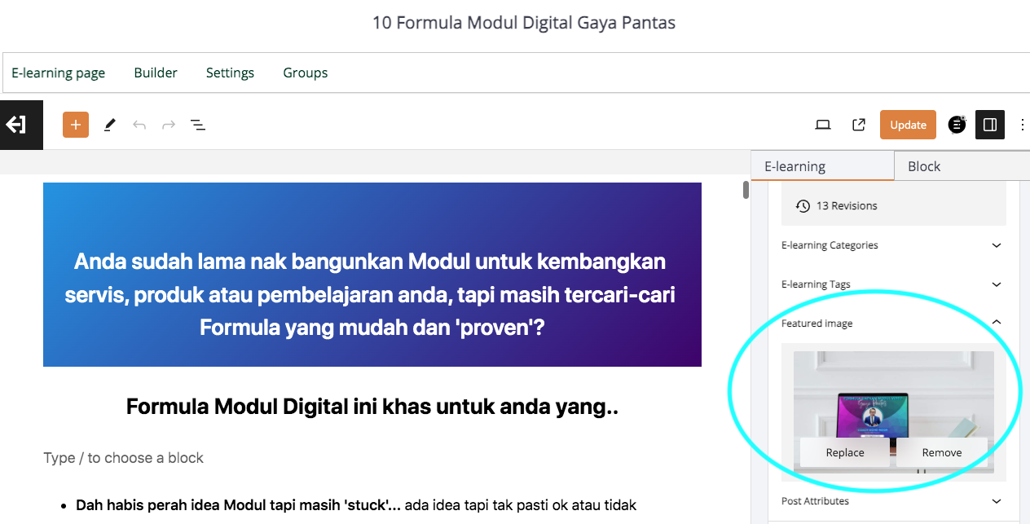Open the editor options three-dot menu
This screenshot has height=524, width=1030.
click(x=1023, y=125)
